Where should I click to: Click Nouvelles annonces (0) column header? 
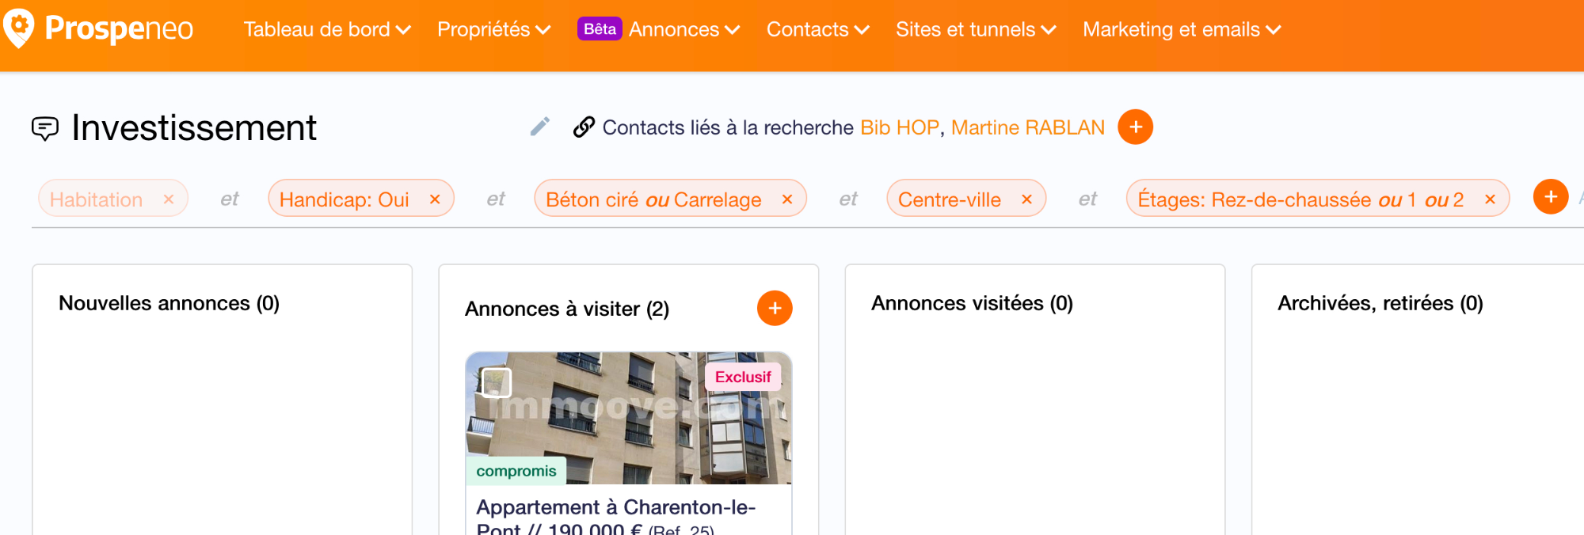coord(169,303)
